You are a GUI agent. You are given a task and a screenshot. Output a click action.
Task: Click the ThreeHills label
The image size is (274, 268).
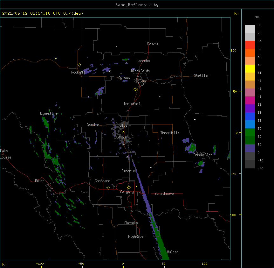pos(170,133)
